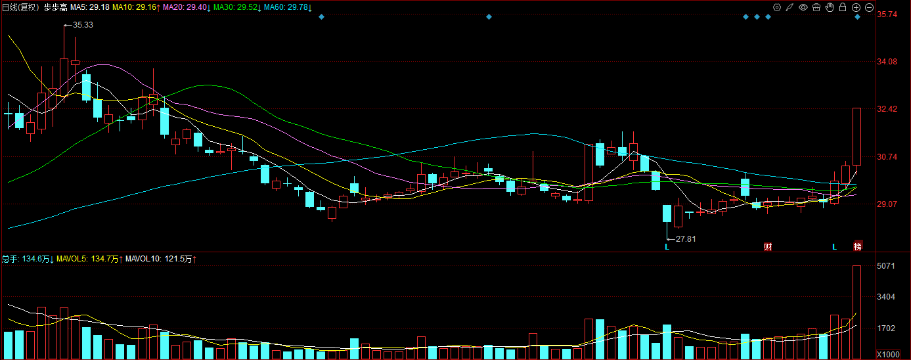The height and width of the screenshot is (360, 911).
Task: Click the 榜 ranking marker
Action: pyautogui.click(x=857, y=247)
